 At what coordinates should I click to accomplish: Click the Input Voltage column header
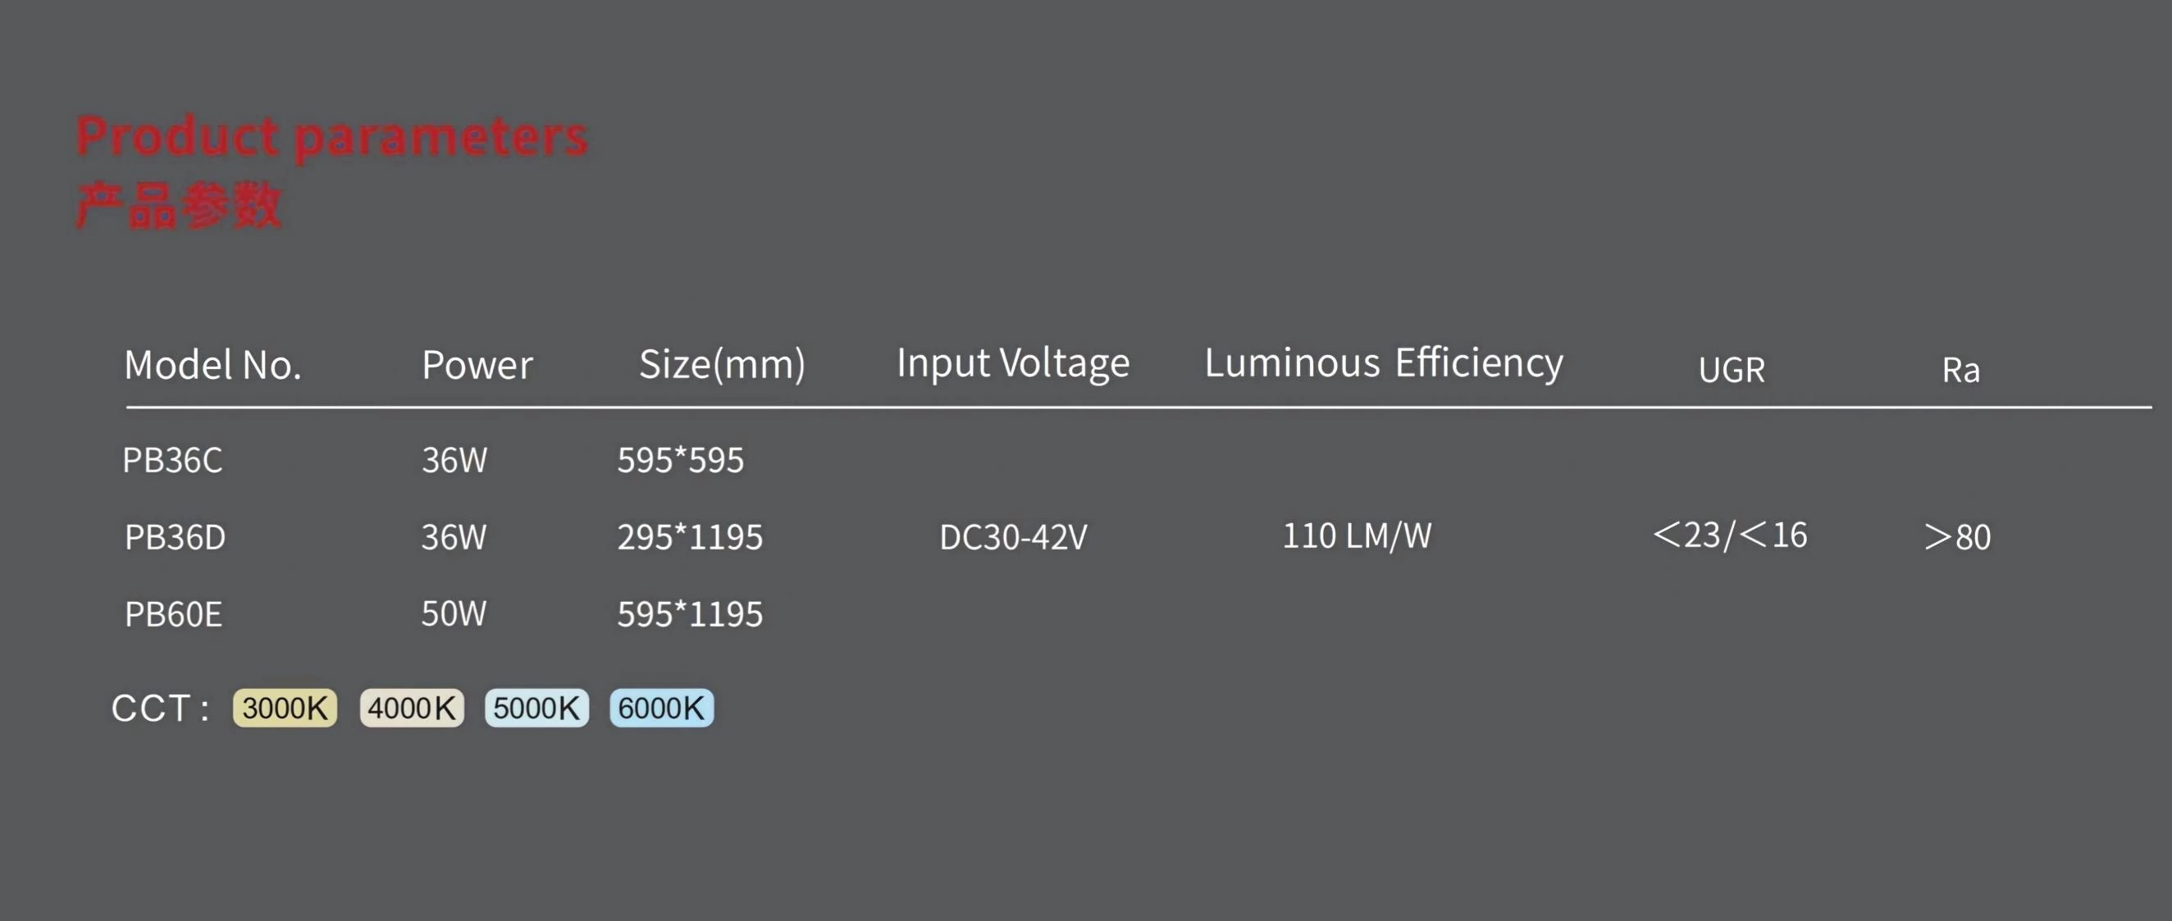(x=1013, y=363)
